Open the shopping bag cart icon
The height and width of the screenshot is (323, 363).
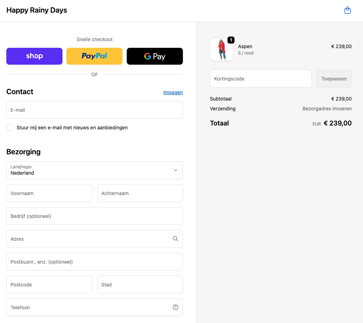[347, 11]
